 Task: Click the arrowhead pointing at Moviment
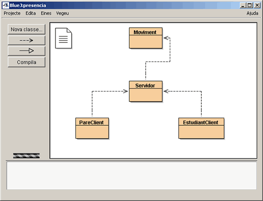(x=166, y=38)
